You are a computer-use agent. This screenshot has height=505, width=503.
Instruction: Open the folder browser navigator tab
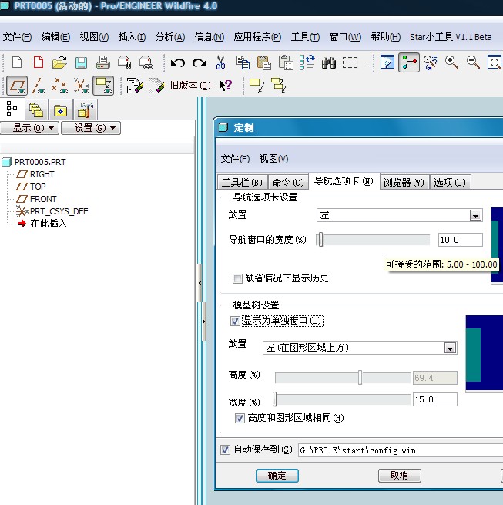(x=36, y=109)
